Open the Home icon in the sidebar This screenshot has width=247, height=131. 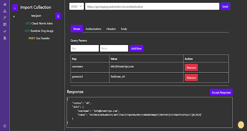click(5, 4)
